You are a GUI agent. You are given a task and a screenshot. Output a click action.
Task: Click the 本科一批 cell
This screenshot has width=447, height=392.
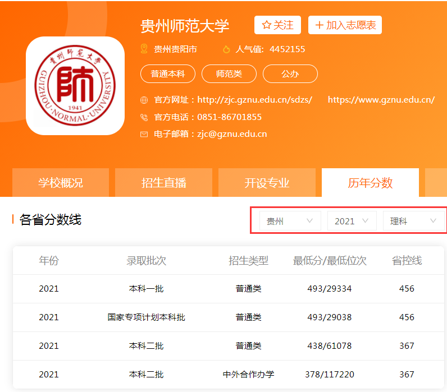click(146, 289)
